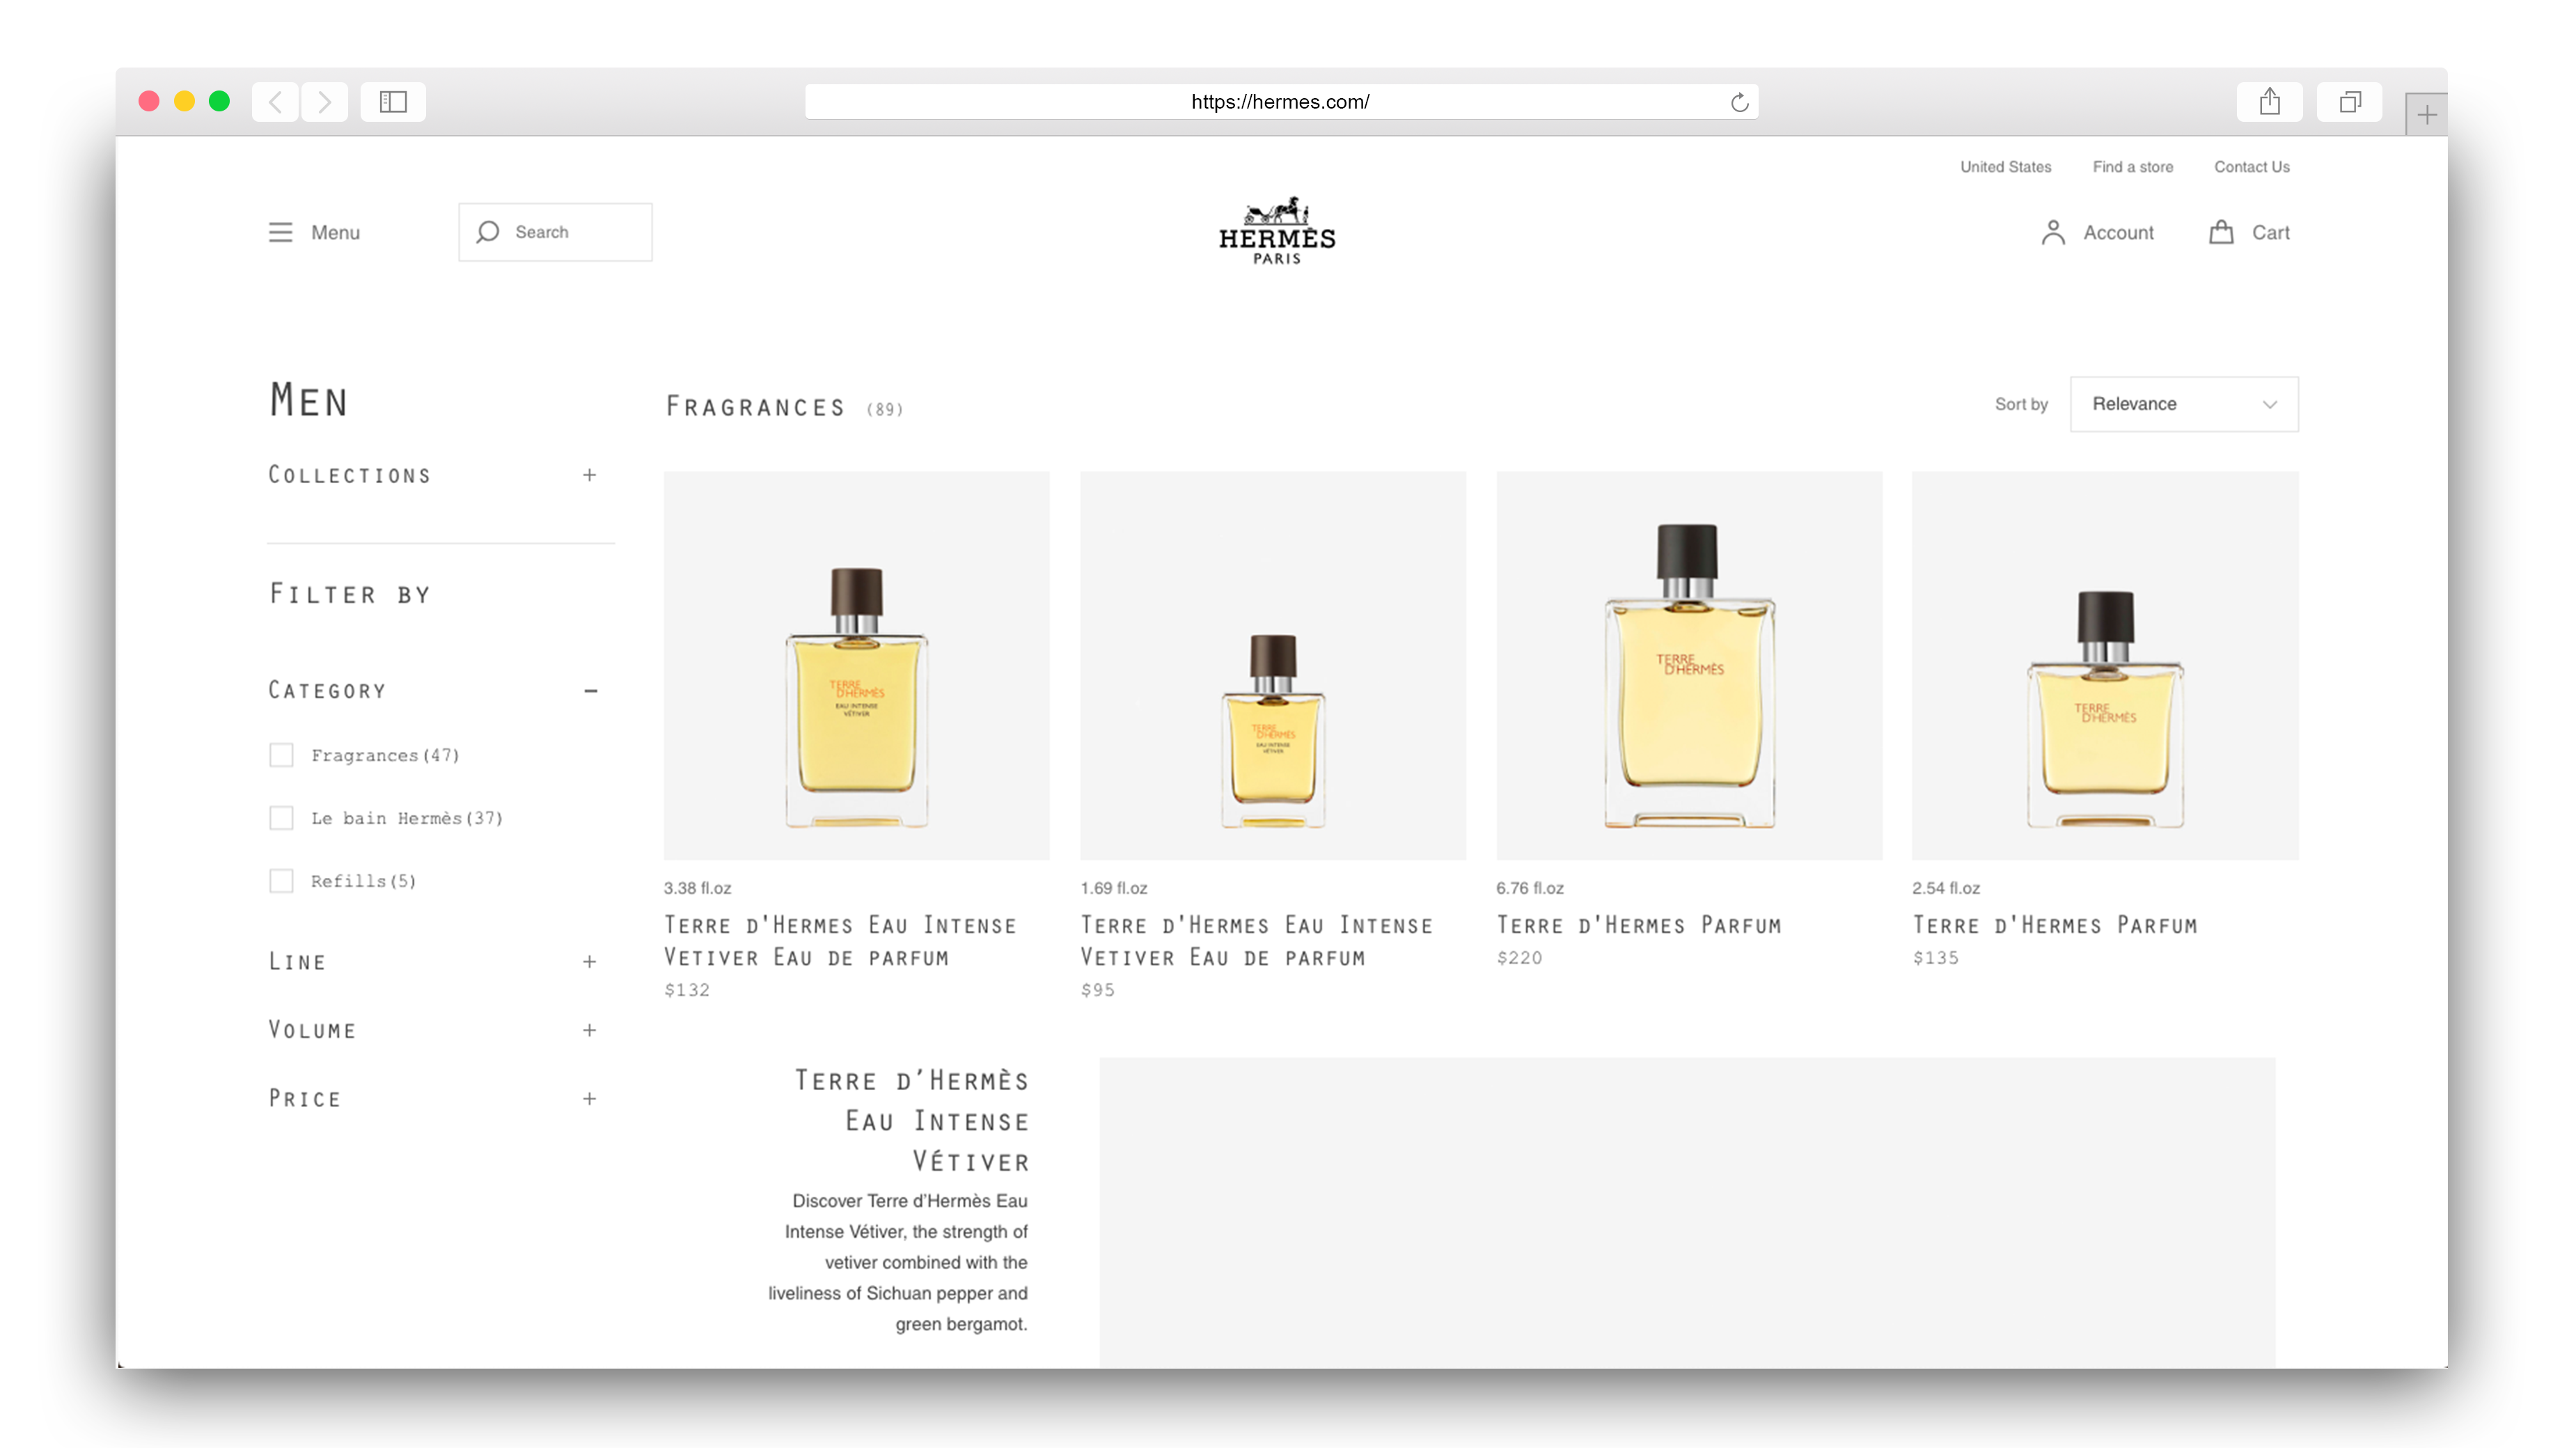Collapse the Category filter
2576x1448 pixels.
coord(590,691)
